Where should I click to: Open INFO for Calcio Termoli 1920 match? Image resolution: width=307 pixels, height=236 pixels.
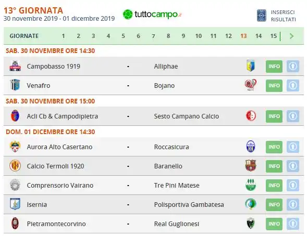point(274,166)
